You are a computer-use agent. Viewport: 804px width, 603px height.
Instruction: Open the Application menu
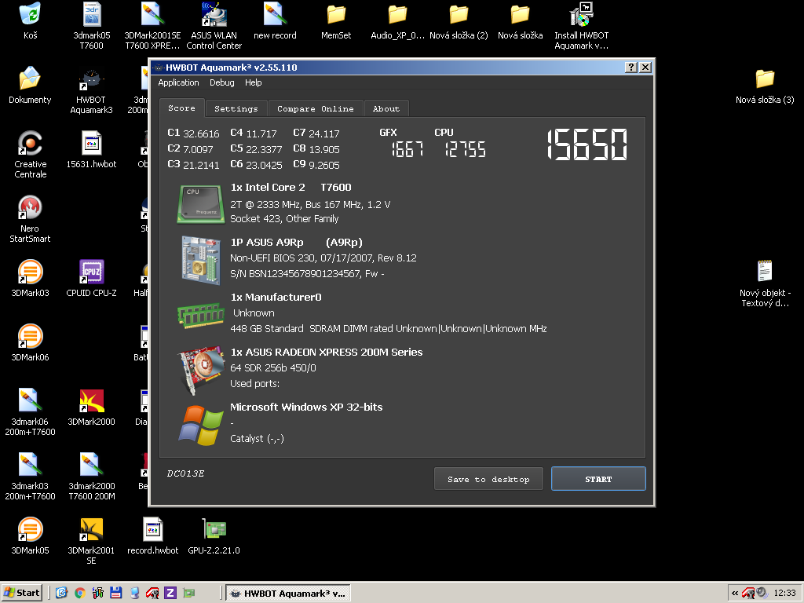[178, 82]
